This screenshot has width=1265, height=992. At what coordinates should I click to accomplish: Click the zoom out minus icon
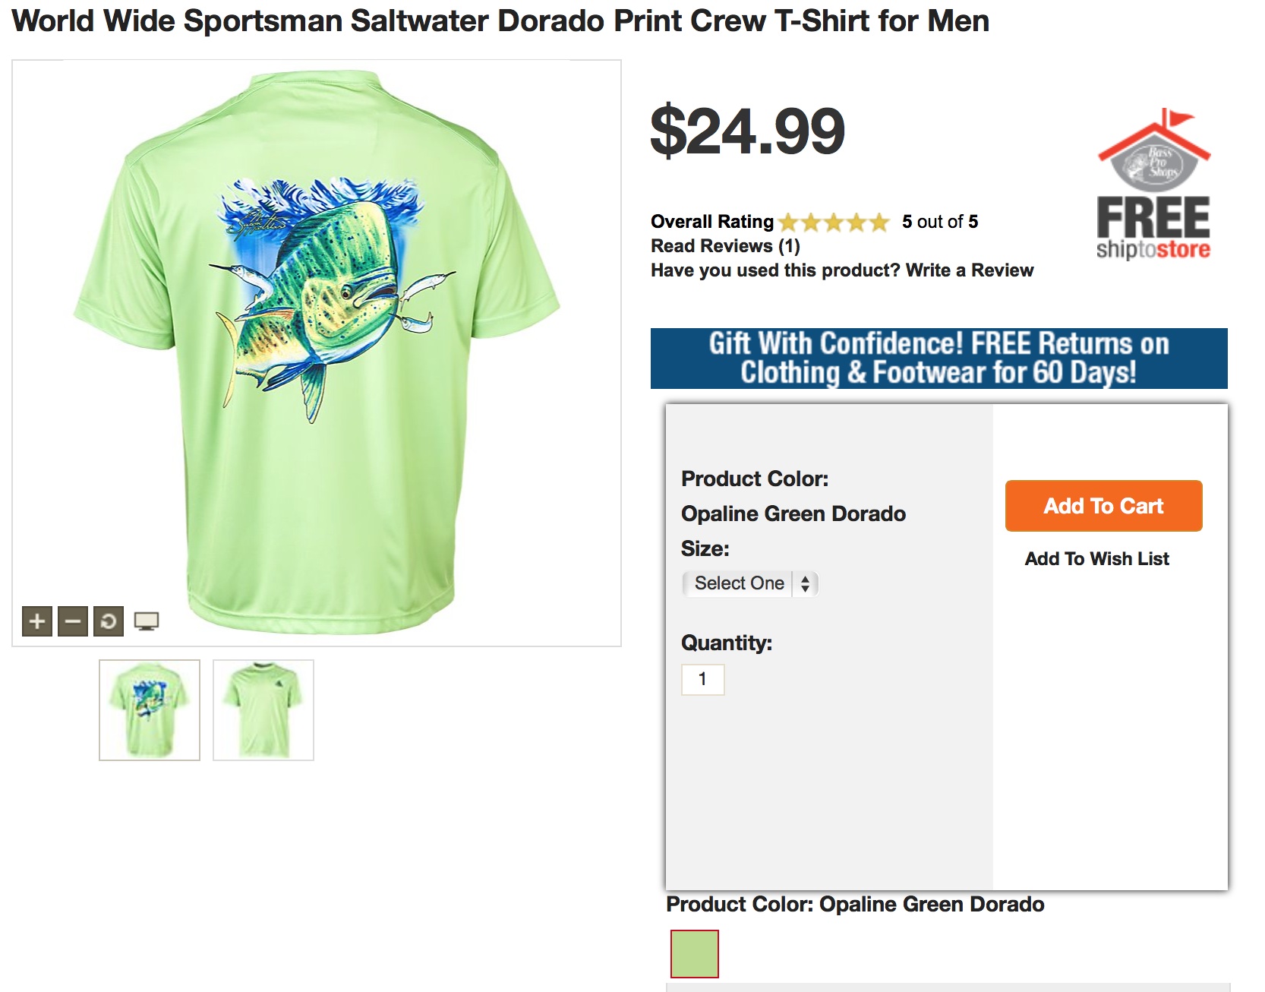[73, 621]
